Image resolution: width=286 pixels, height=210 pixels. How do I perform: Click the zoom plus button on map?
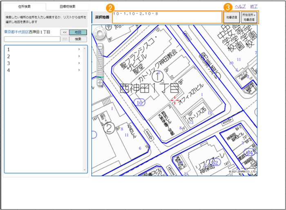pyautogui.click(x=99, y=82)
